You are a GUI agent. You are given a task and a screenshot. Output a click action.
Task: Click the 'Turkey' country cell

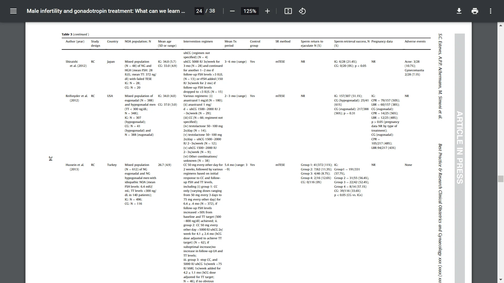click(112, 165)
